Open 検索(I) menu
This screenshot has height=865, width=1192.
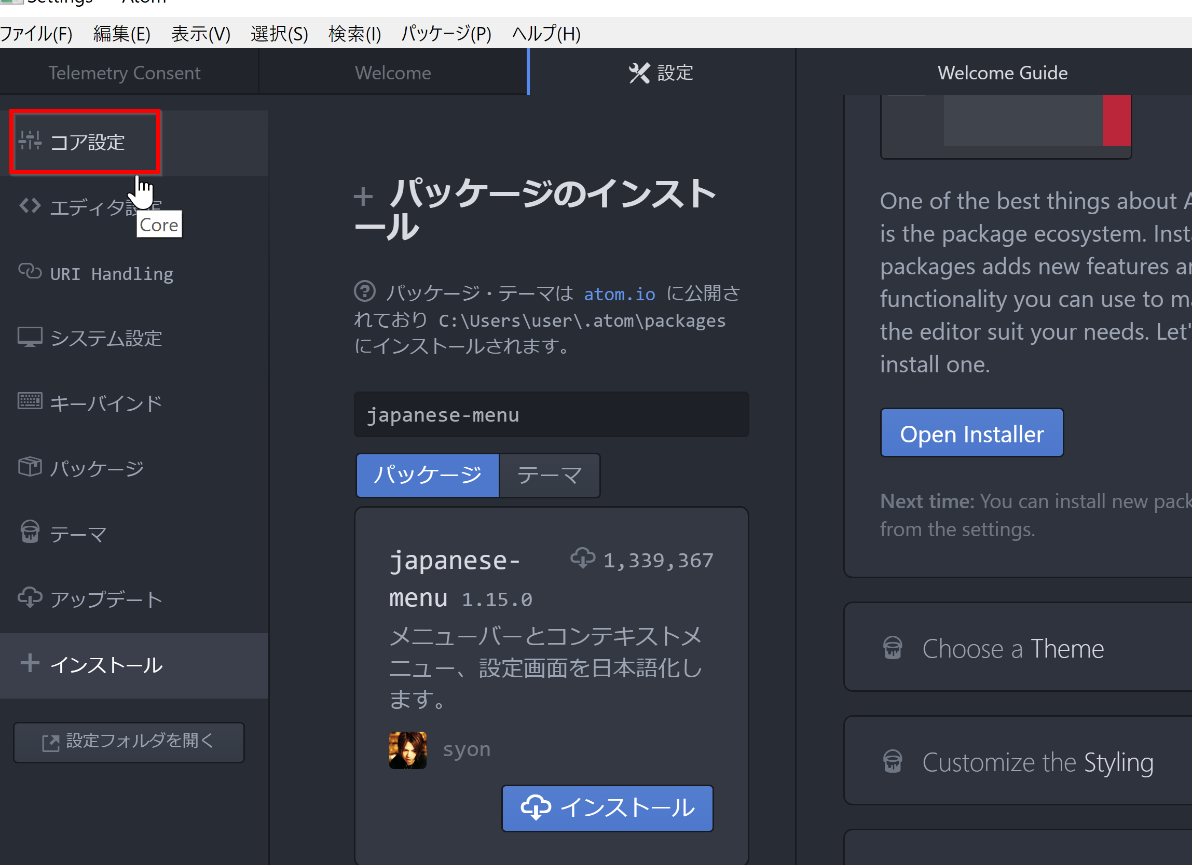[x=355, y=34]
